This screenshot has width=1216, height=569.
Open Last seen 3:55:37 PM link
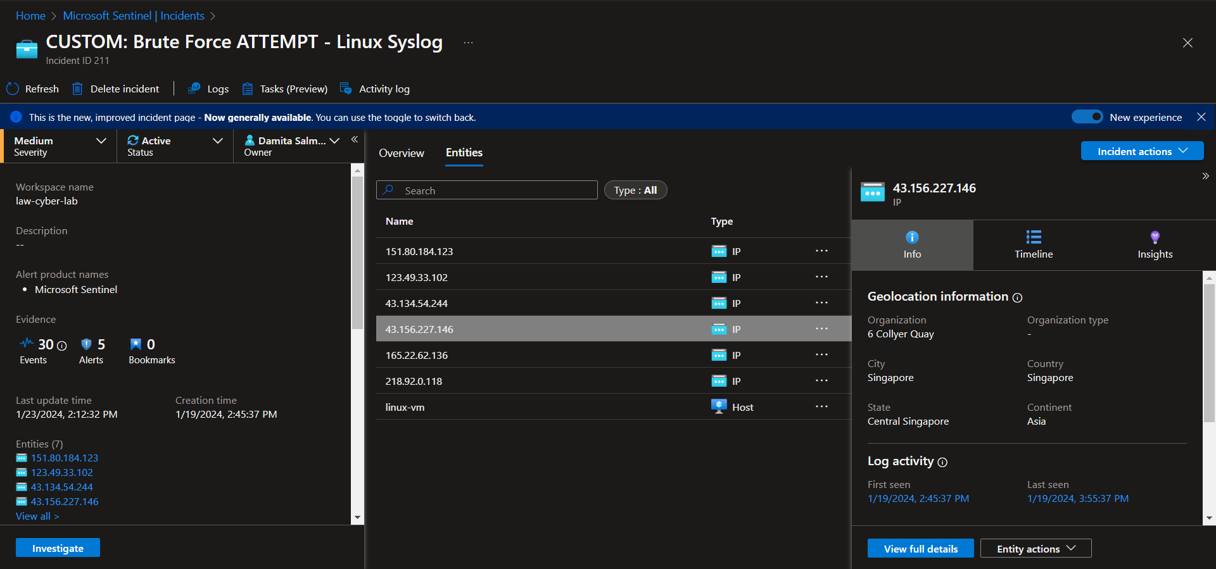(1078, 499)
